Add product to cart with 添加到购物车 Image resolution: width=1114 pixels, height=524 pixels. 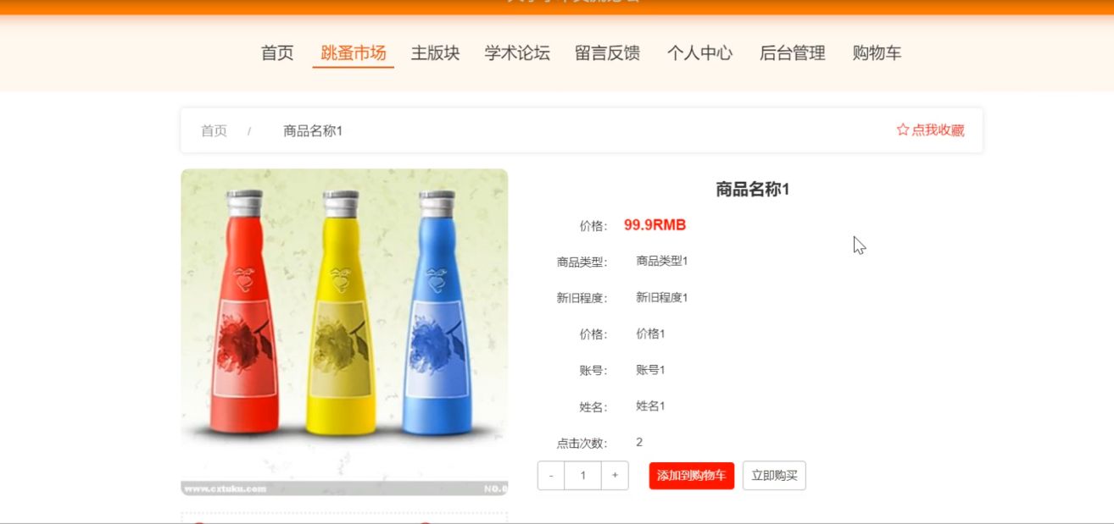pyautogui.click(x=692, y=476)
